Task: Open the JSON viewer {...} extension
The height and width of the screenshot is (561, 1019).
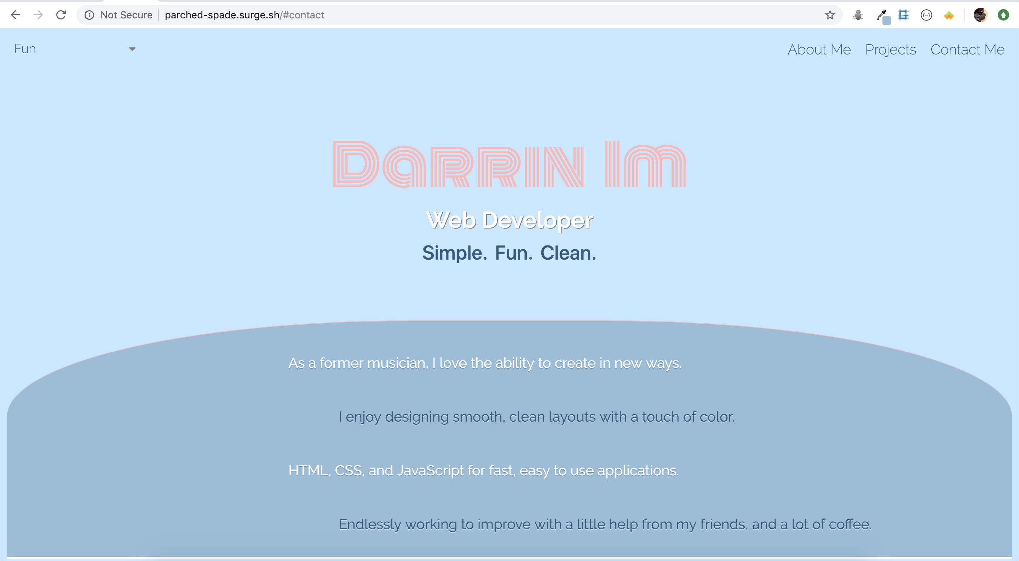Action: coord(926,15)
